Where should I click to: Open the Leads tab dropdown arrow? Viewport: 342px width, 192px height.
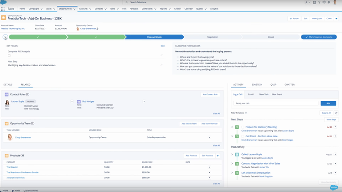(54, 9)
